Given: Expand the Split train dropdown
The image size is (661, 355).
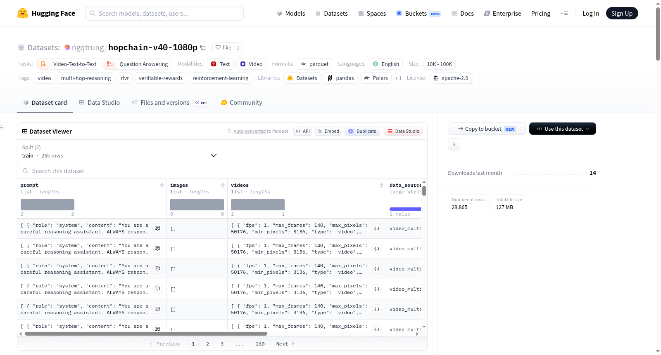Looking at the screenshot, I should tap(119, 151).
